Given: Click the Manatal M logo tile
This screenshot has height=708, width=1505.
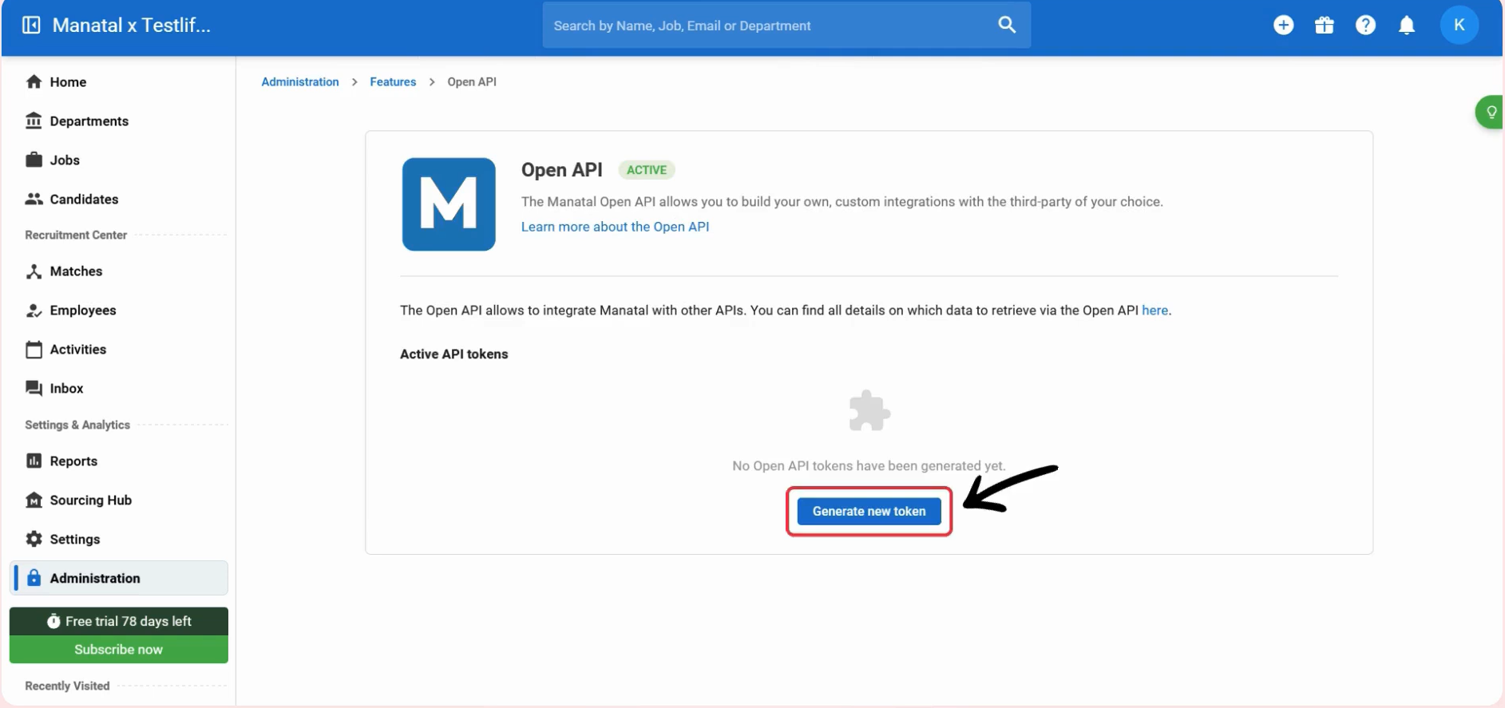Looking at the screenshot, I should coord(449,204).
